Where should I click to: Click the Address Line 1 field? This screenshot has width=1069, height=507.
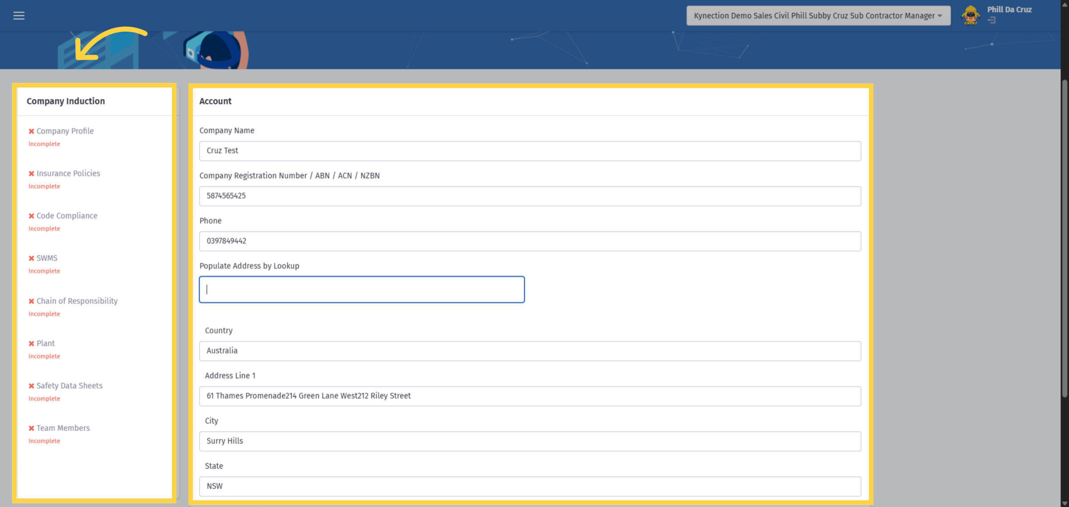(530, 396)
